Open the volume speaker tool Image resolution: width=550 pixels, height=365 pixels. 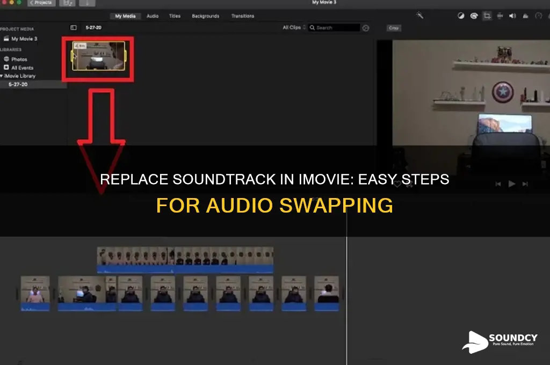512,16
